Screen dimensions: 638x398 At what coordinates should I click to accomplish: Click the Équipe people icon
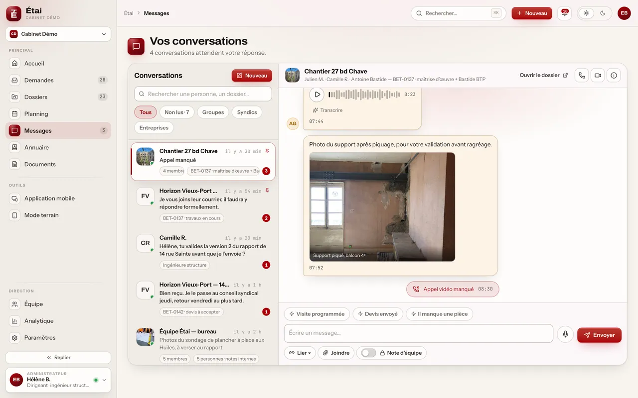15,304
